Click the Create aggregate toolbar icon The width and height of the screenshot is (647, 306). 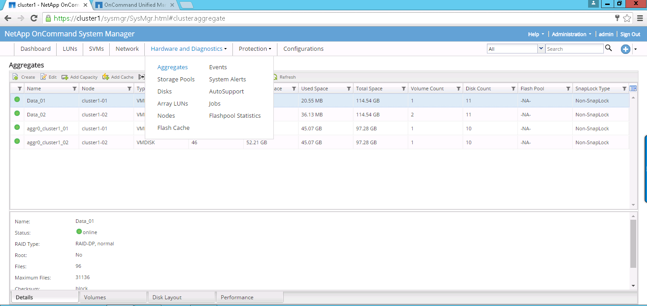point(15,77)
